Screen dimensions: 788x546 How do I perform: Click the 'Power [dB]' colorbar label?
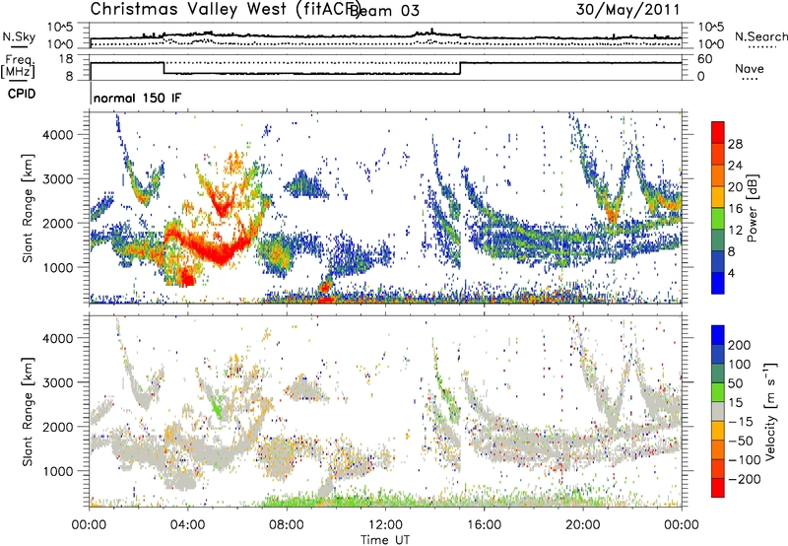pos(753,209)
